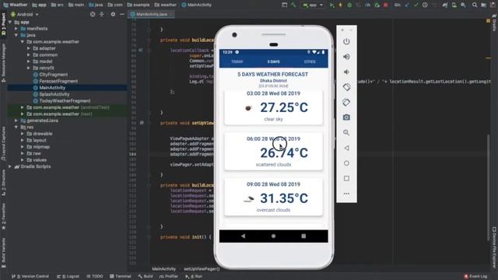Tap the Android back button in navigation bar
The height and width of the screenshot is (280, 498).
[244, 236]
